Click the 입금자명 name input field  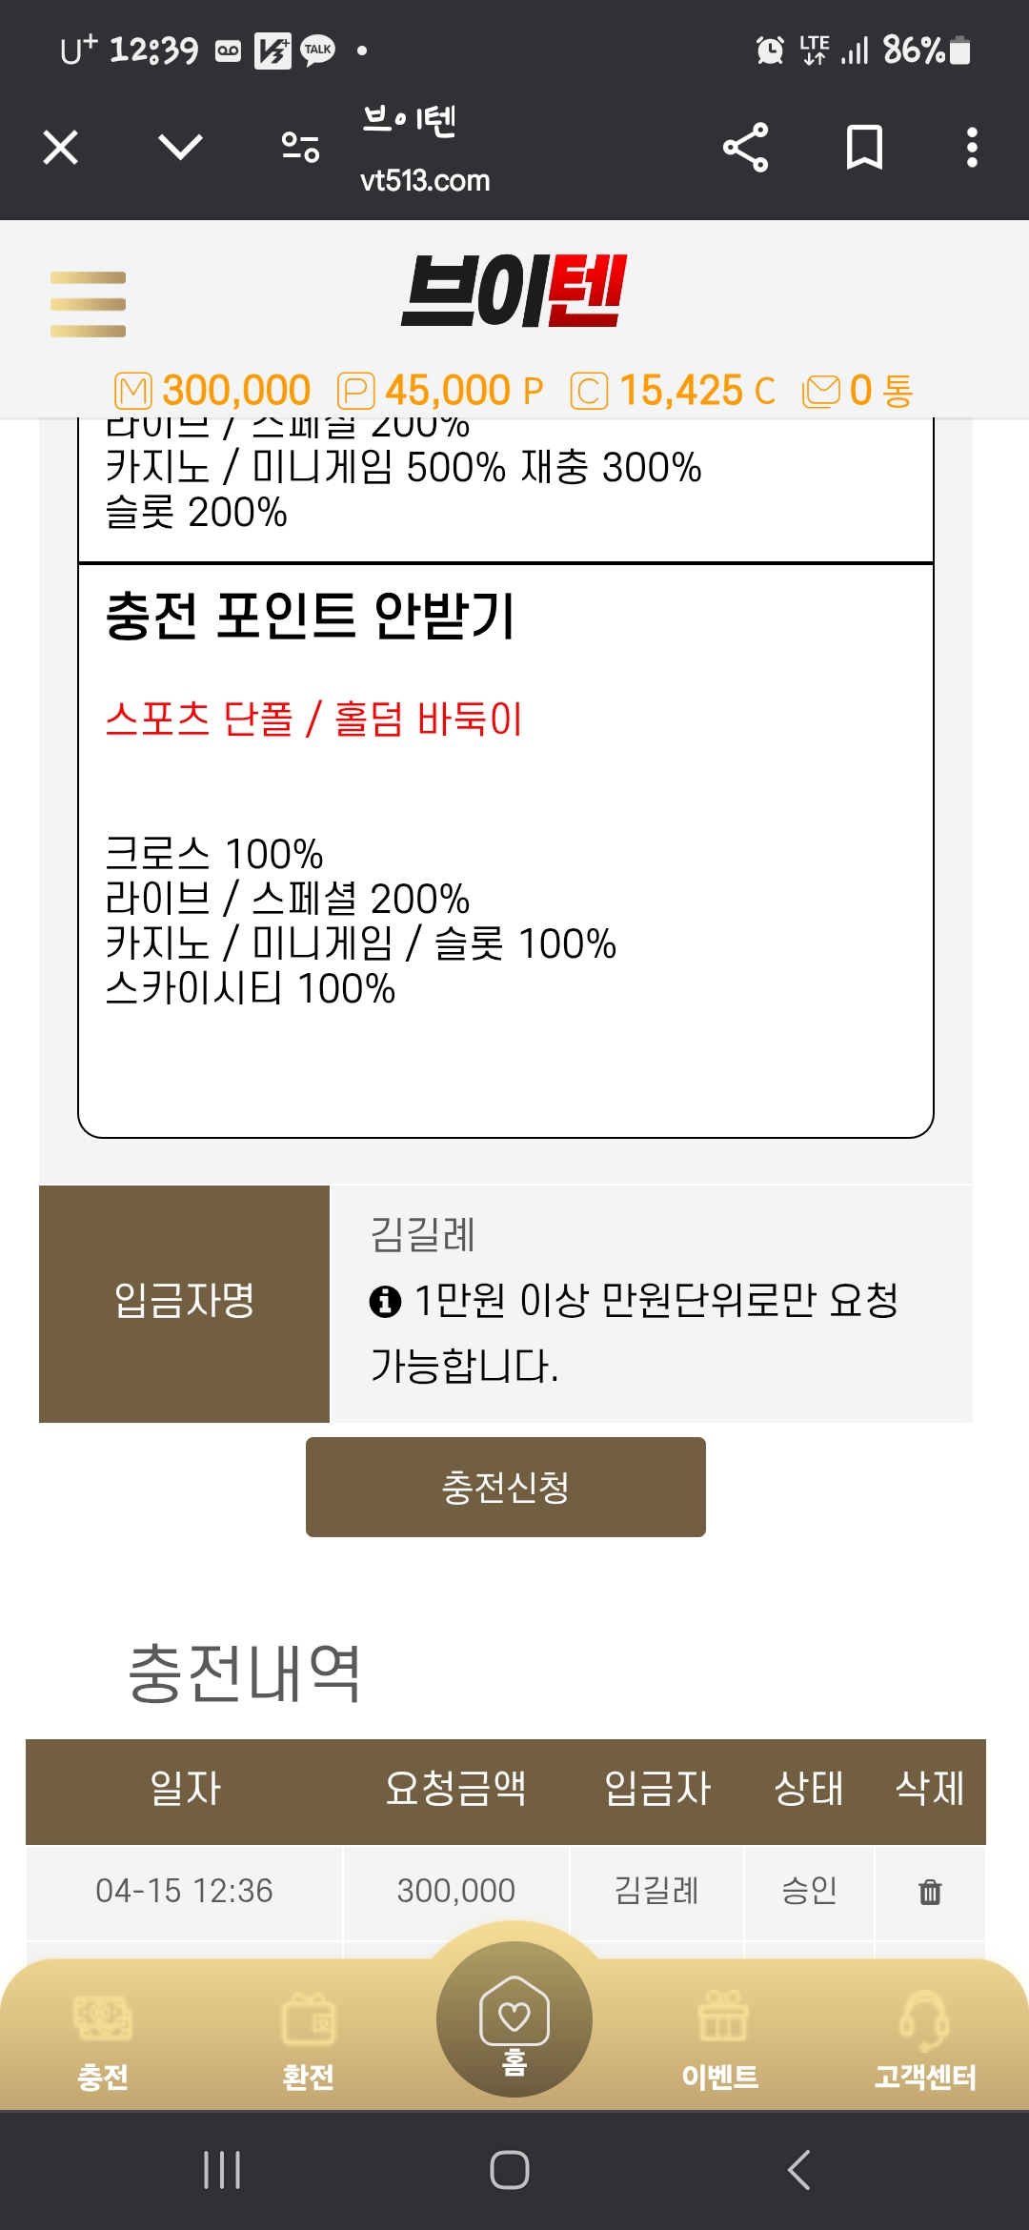[648, 1235]
